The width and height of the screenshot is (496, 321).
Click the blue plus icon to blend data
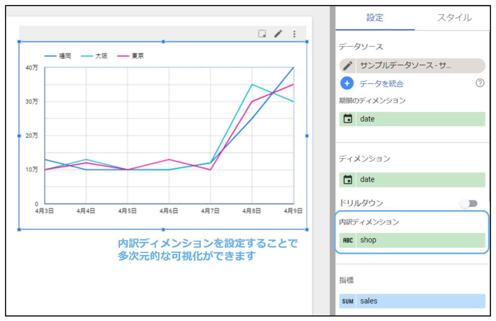point(347,84)
